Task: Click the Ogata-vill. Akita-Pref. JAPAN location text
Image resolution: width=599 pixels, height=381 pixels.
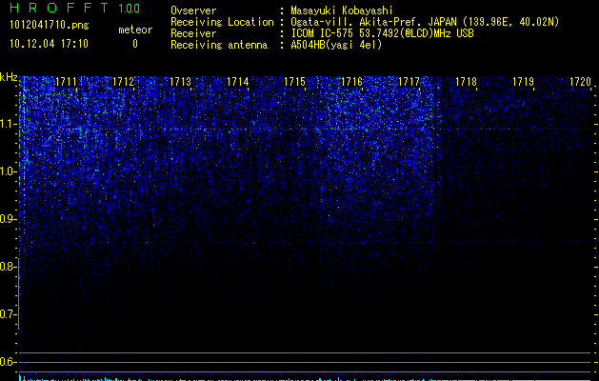Action: click(x=425, y=22)
